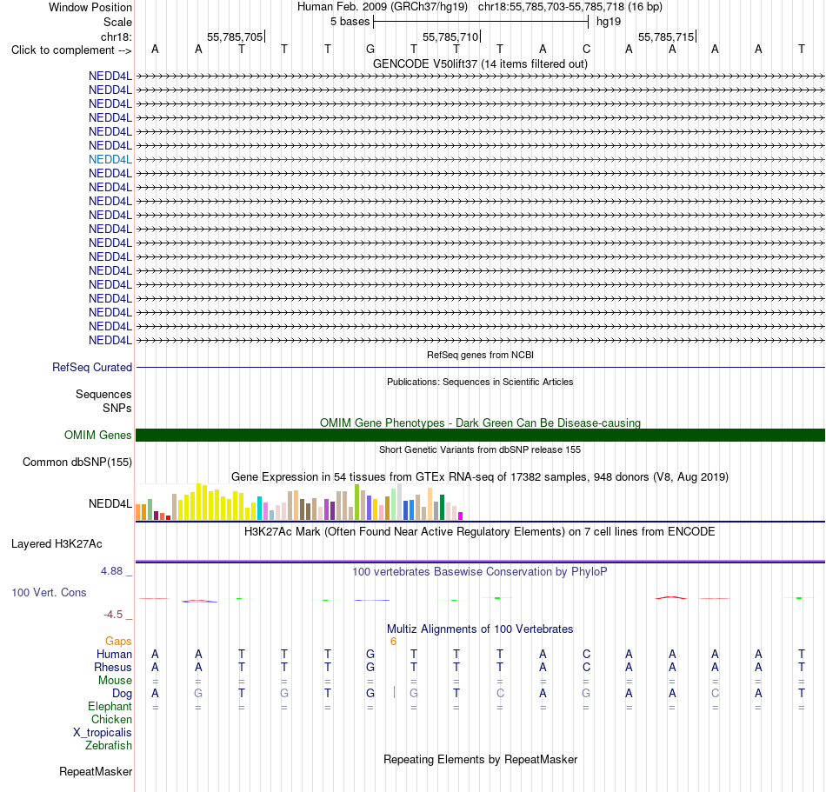Click the RefSeq Curated track label
This screenshot has height=792, width=826.
[x=92, y=367]
